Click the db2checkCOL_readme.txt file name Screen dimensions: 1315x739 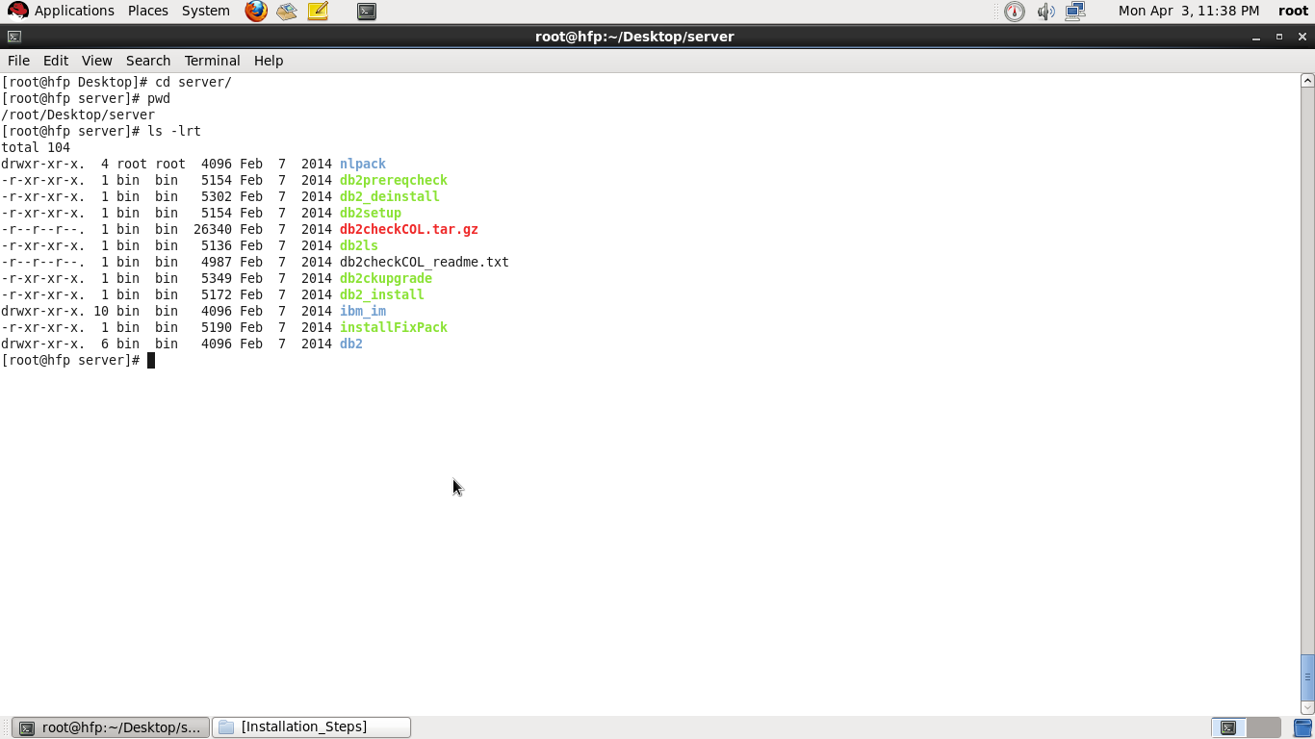[x=425, y=262]
